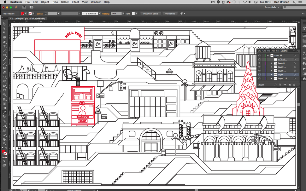Toggle visibility of Layer 118

(x=259, y=78)
